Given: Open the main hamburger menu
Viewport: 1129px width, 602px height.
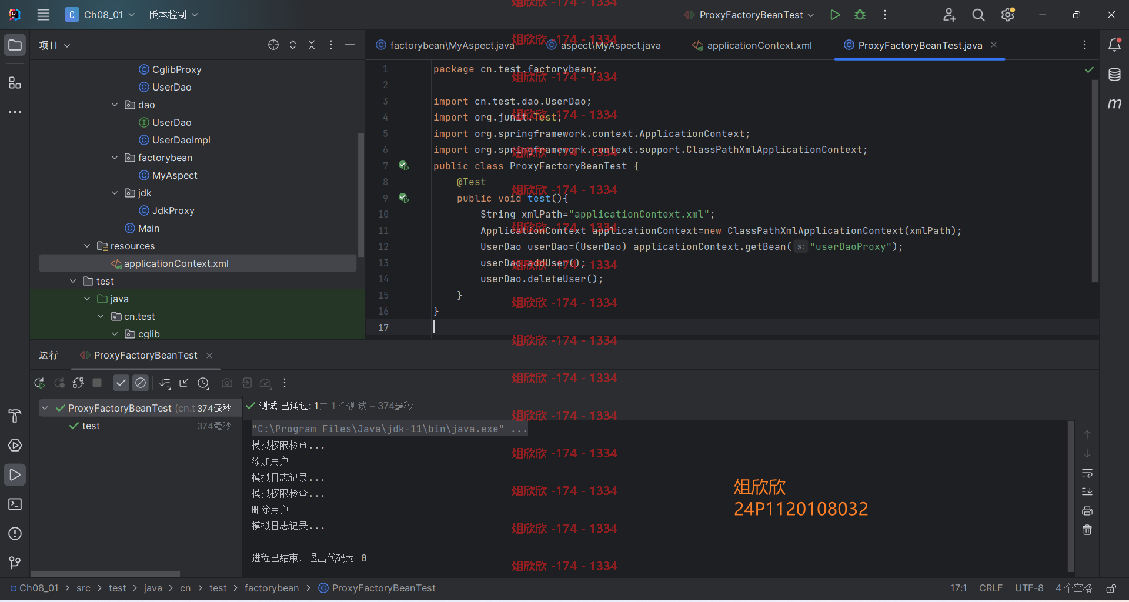Looking at the screenshot, I should coord(43,15).
